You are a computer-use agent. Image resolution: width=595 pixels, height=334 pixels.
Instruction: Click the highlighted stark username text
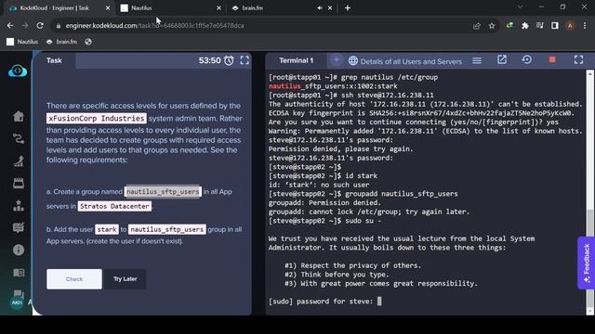pos(107,229)
